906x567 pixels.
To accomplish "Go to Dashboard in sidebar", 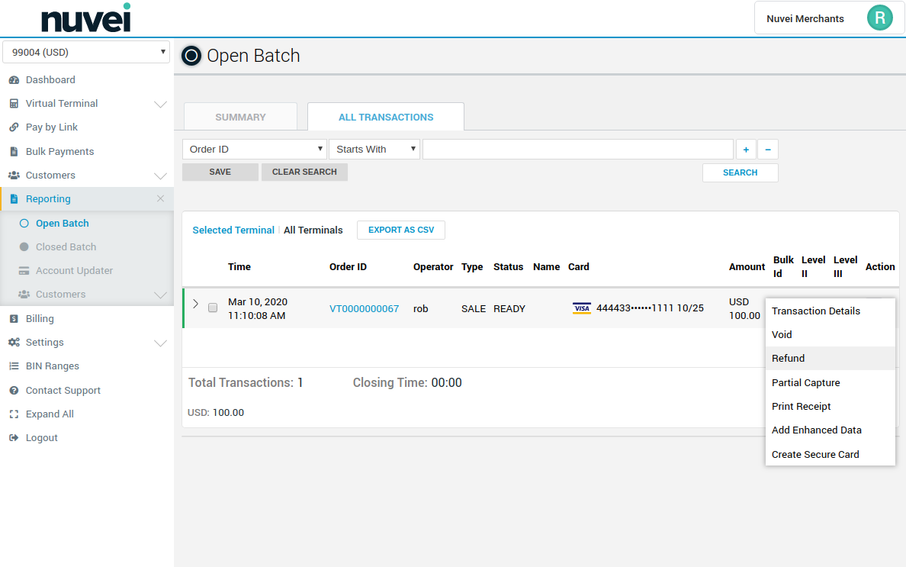I will (x=50, y=80).
